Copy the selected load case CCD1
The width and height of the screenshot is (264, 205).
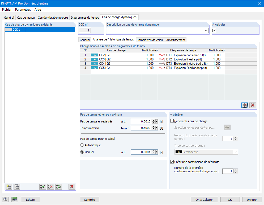pyautogui.click(x=16, y=187)
